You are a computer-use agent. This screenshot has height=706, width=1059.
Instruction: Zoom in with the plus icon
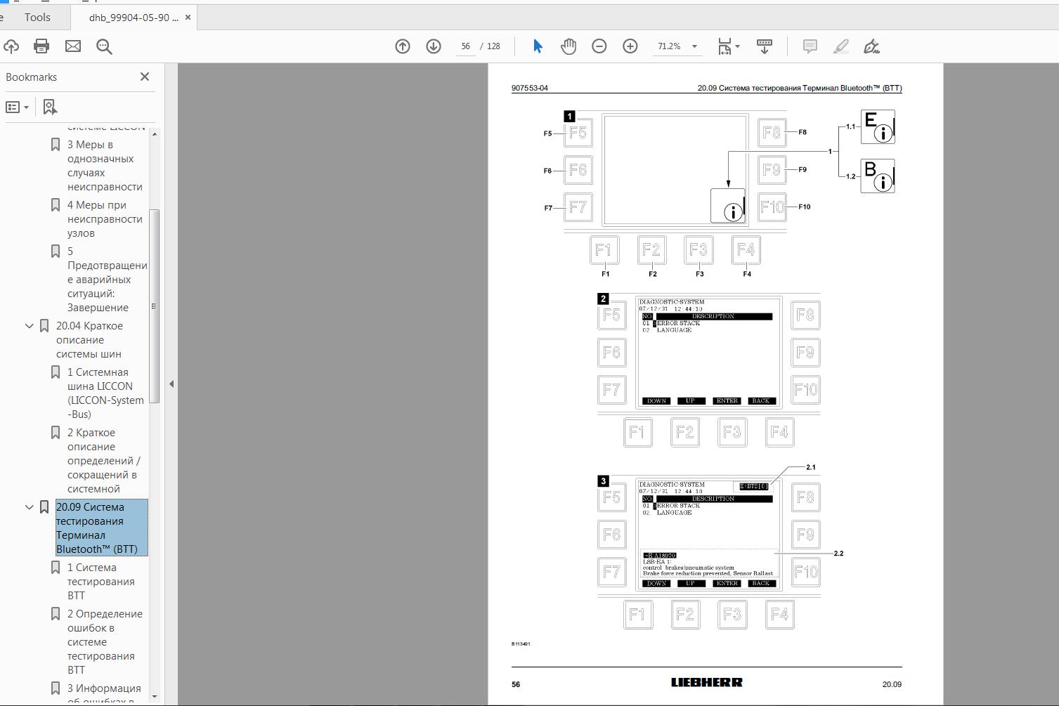point(630,46)
